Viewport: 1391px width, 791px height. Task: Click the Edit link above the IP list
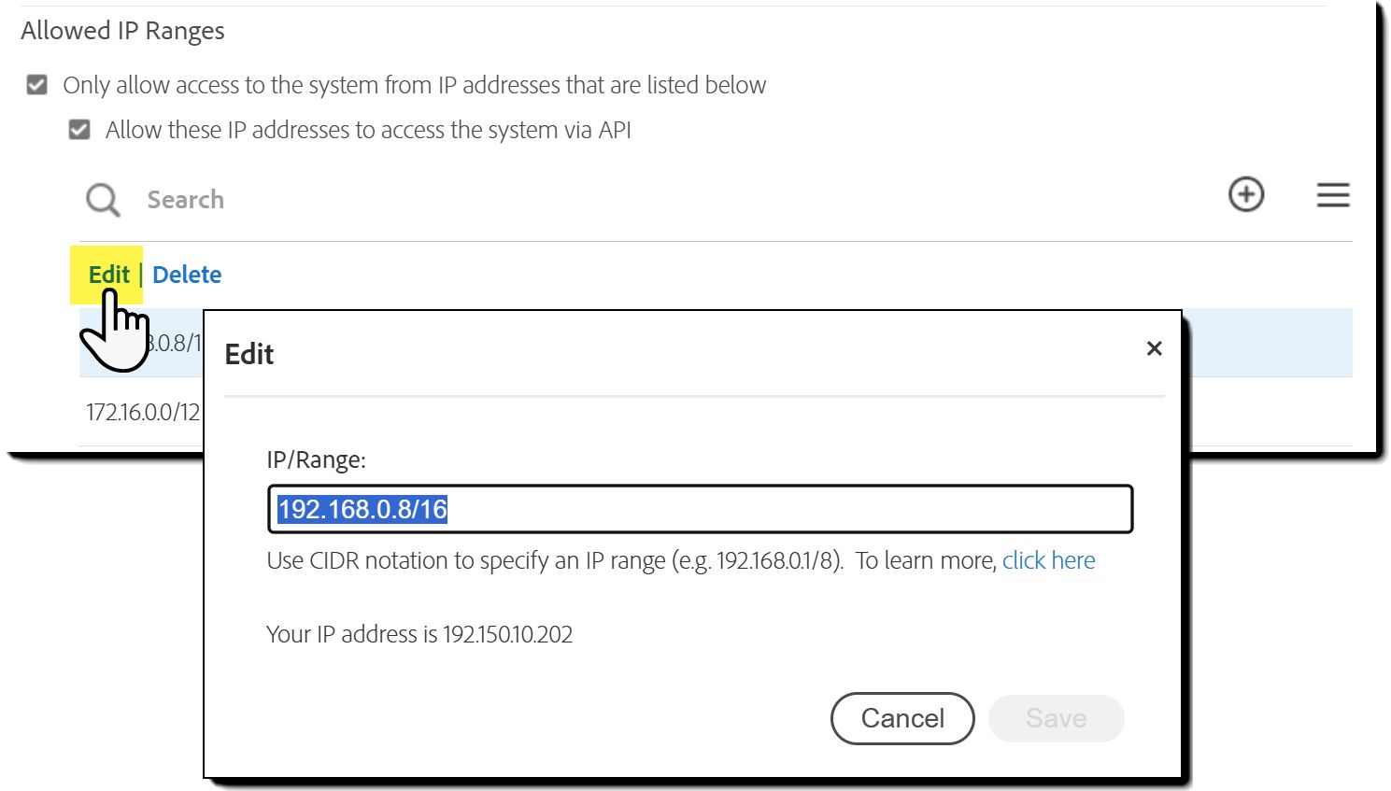108,275
